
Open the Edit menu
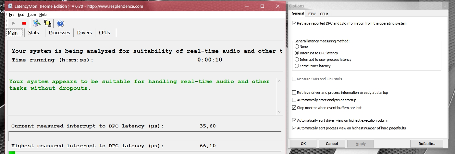click(21, 15)
